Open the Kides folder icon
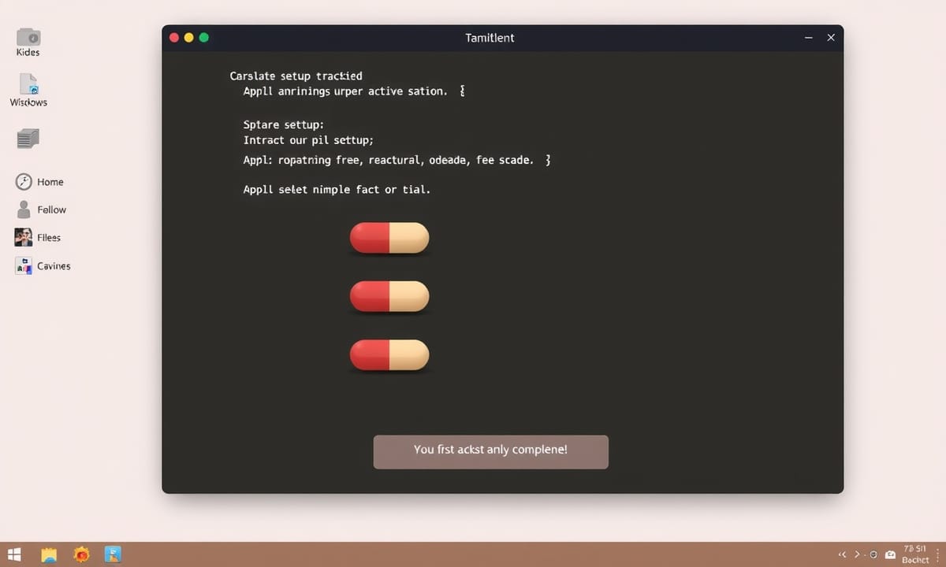Screen dimensions: 946x567 tap(28, 36)
